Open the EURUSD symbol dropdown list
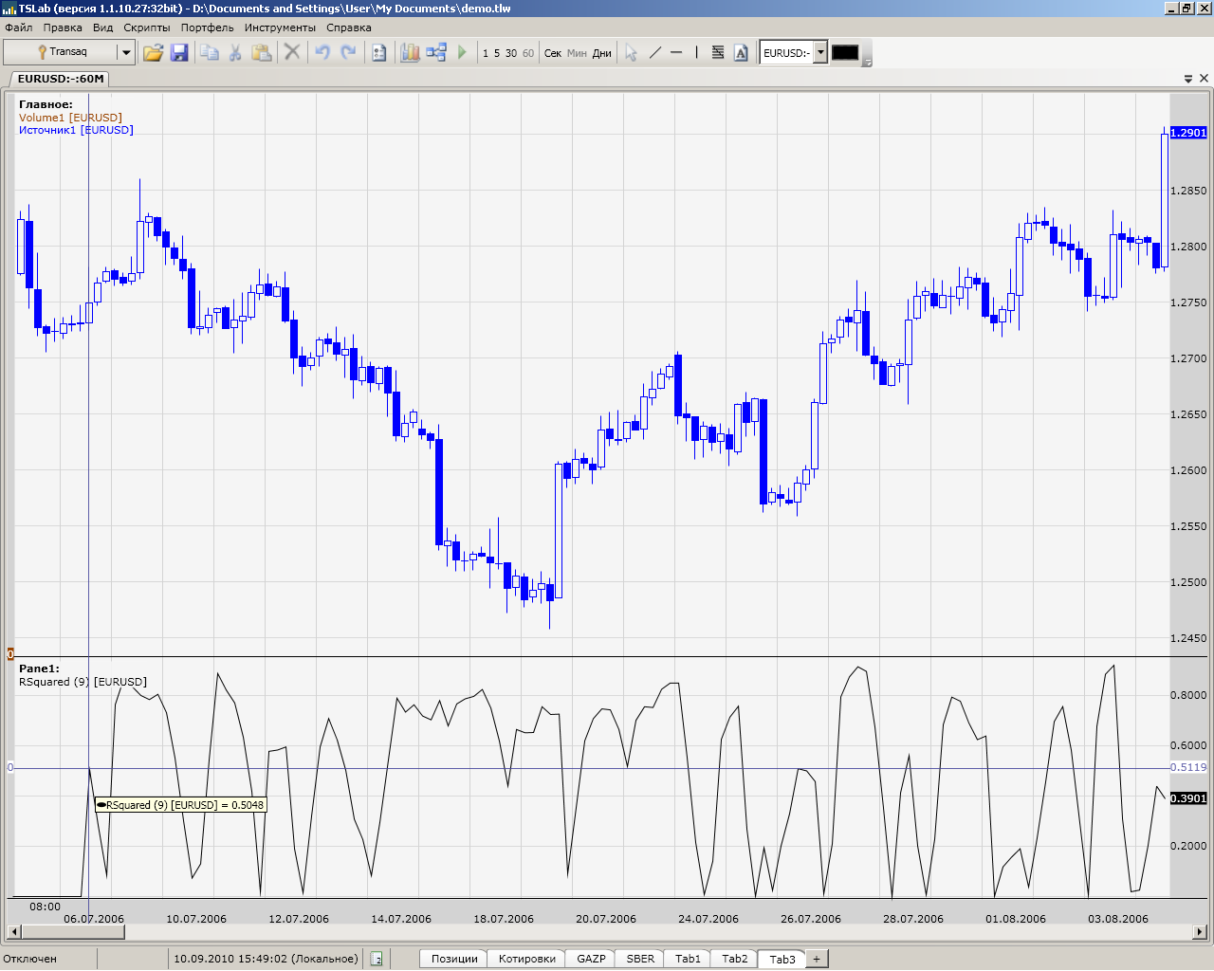This screenshot has width=1214, height=971. tap(820, 53)
